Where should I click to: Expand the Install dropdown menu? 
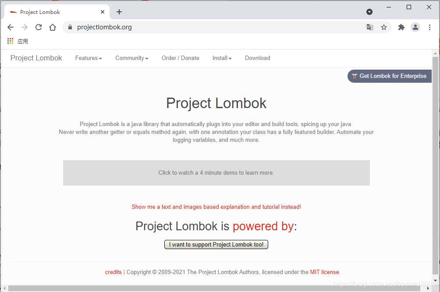pyautogui.click(x=222, y=58)
